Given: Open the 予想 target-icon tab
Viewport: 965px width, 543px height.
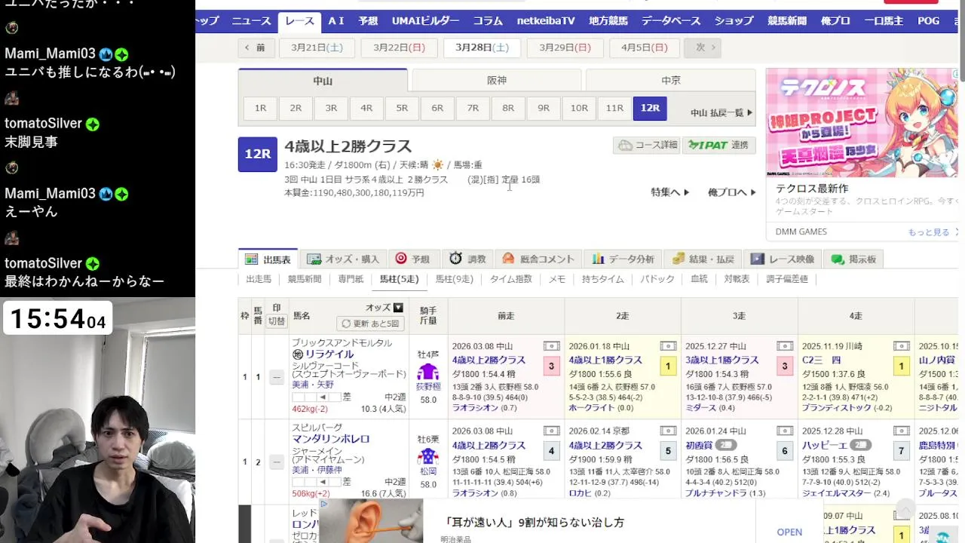Looking at the screenshot, I should (x=412, y=259).
